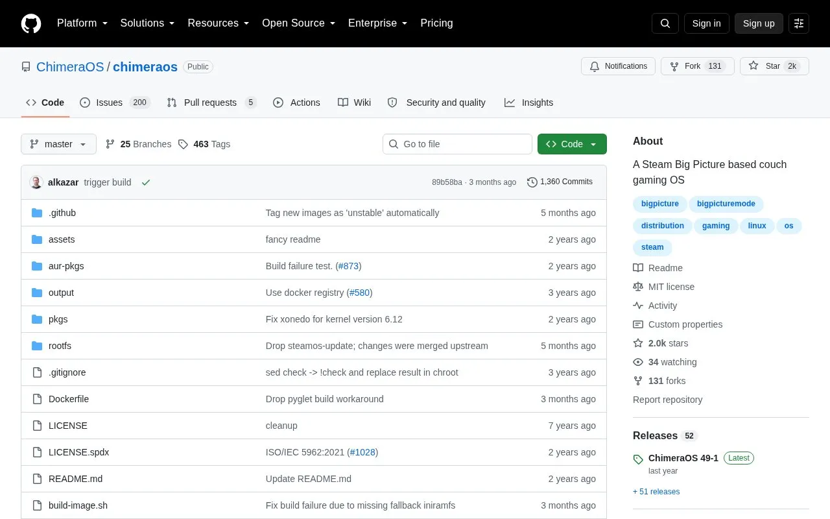The image size is (830, 519).
Task: Fork the repository via Fork button
Action: [697, 66]
